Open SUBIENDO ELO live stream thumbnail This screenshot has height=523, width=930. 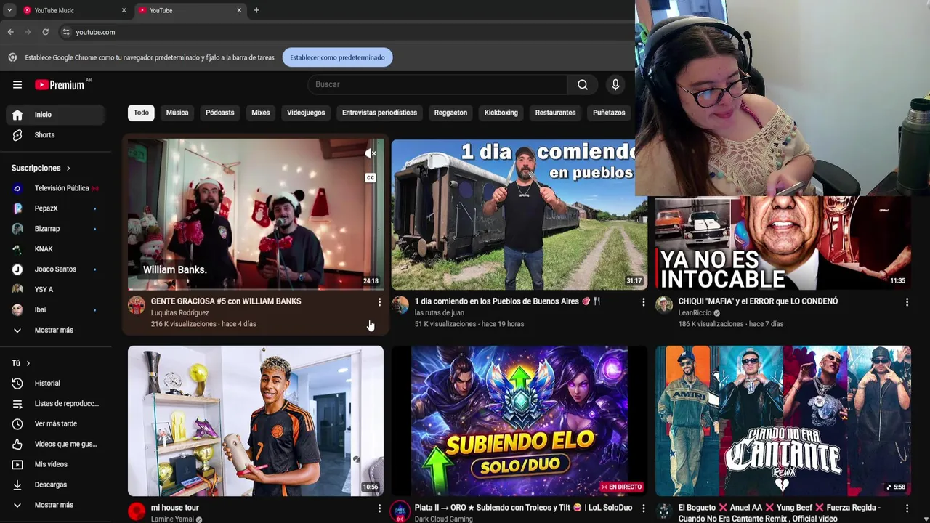[519, 421]
